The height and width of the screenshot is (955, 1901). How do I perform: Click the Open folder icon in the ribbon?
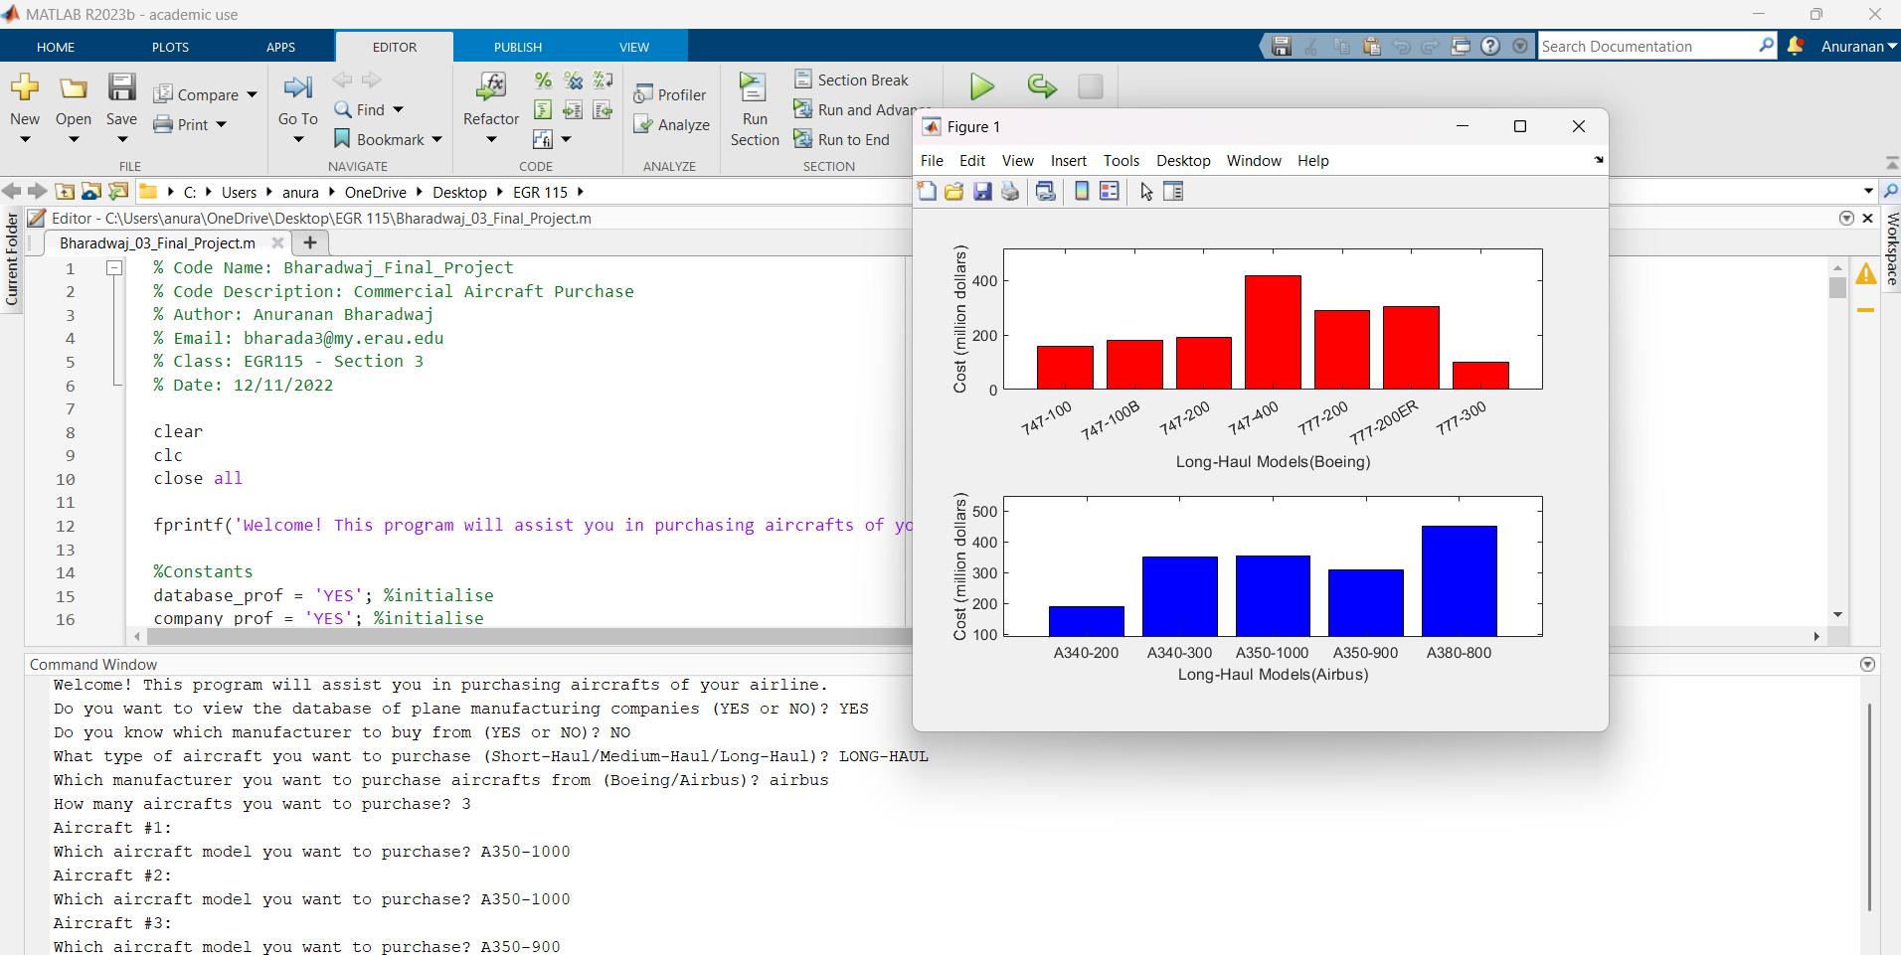tap(74, 87)
